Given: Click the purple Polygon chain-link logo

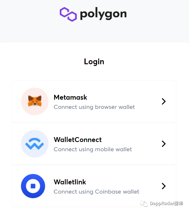Looking at the screenshot, I should click(x=68, y=14).
